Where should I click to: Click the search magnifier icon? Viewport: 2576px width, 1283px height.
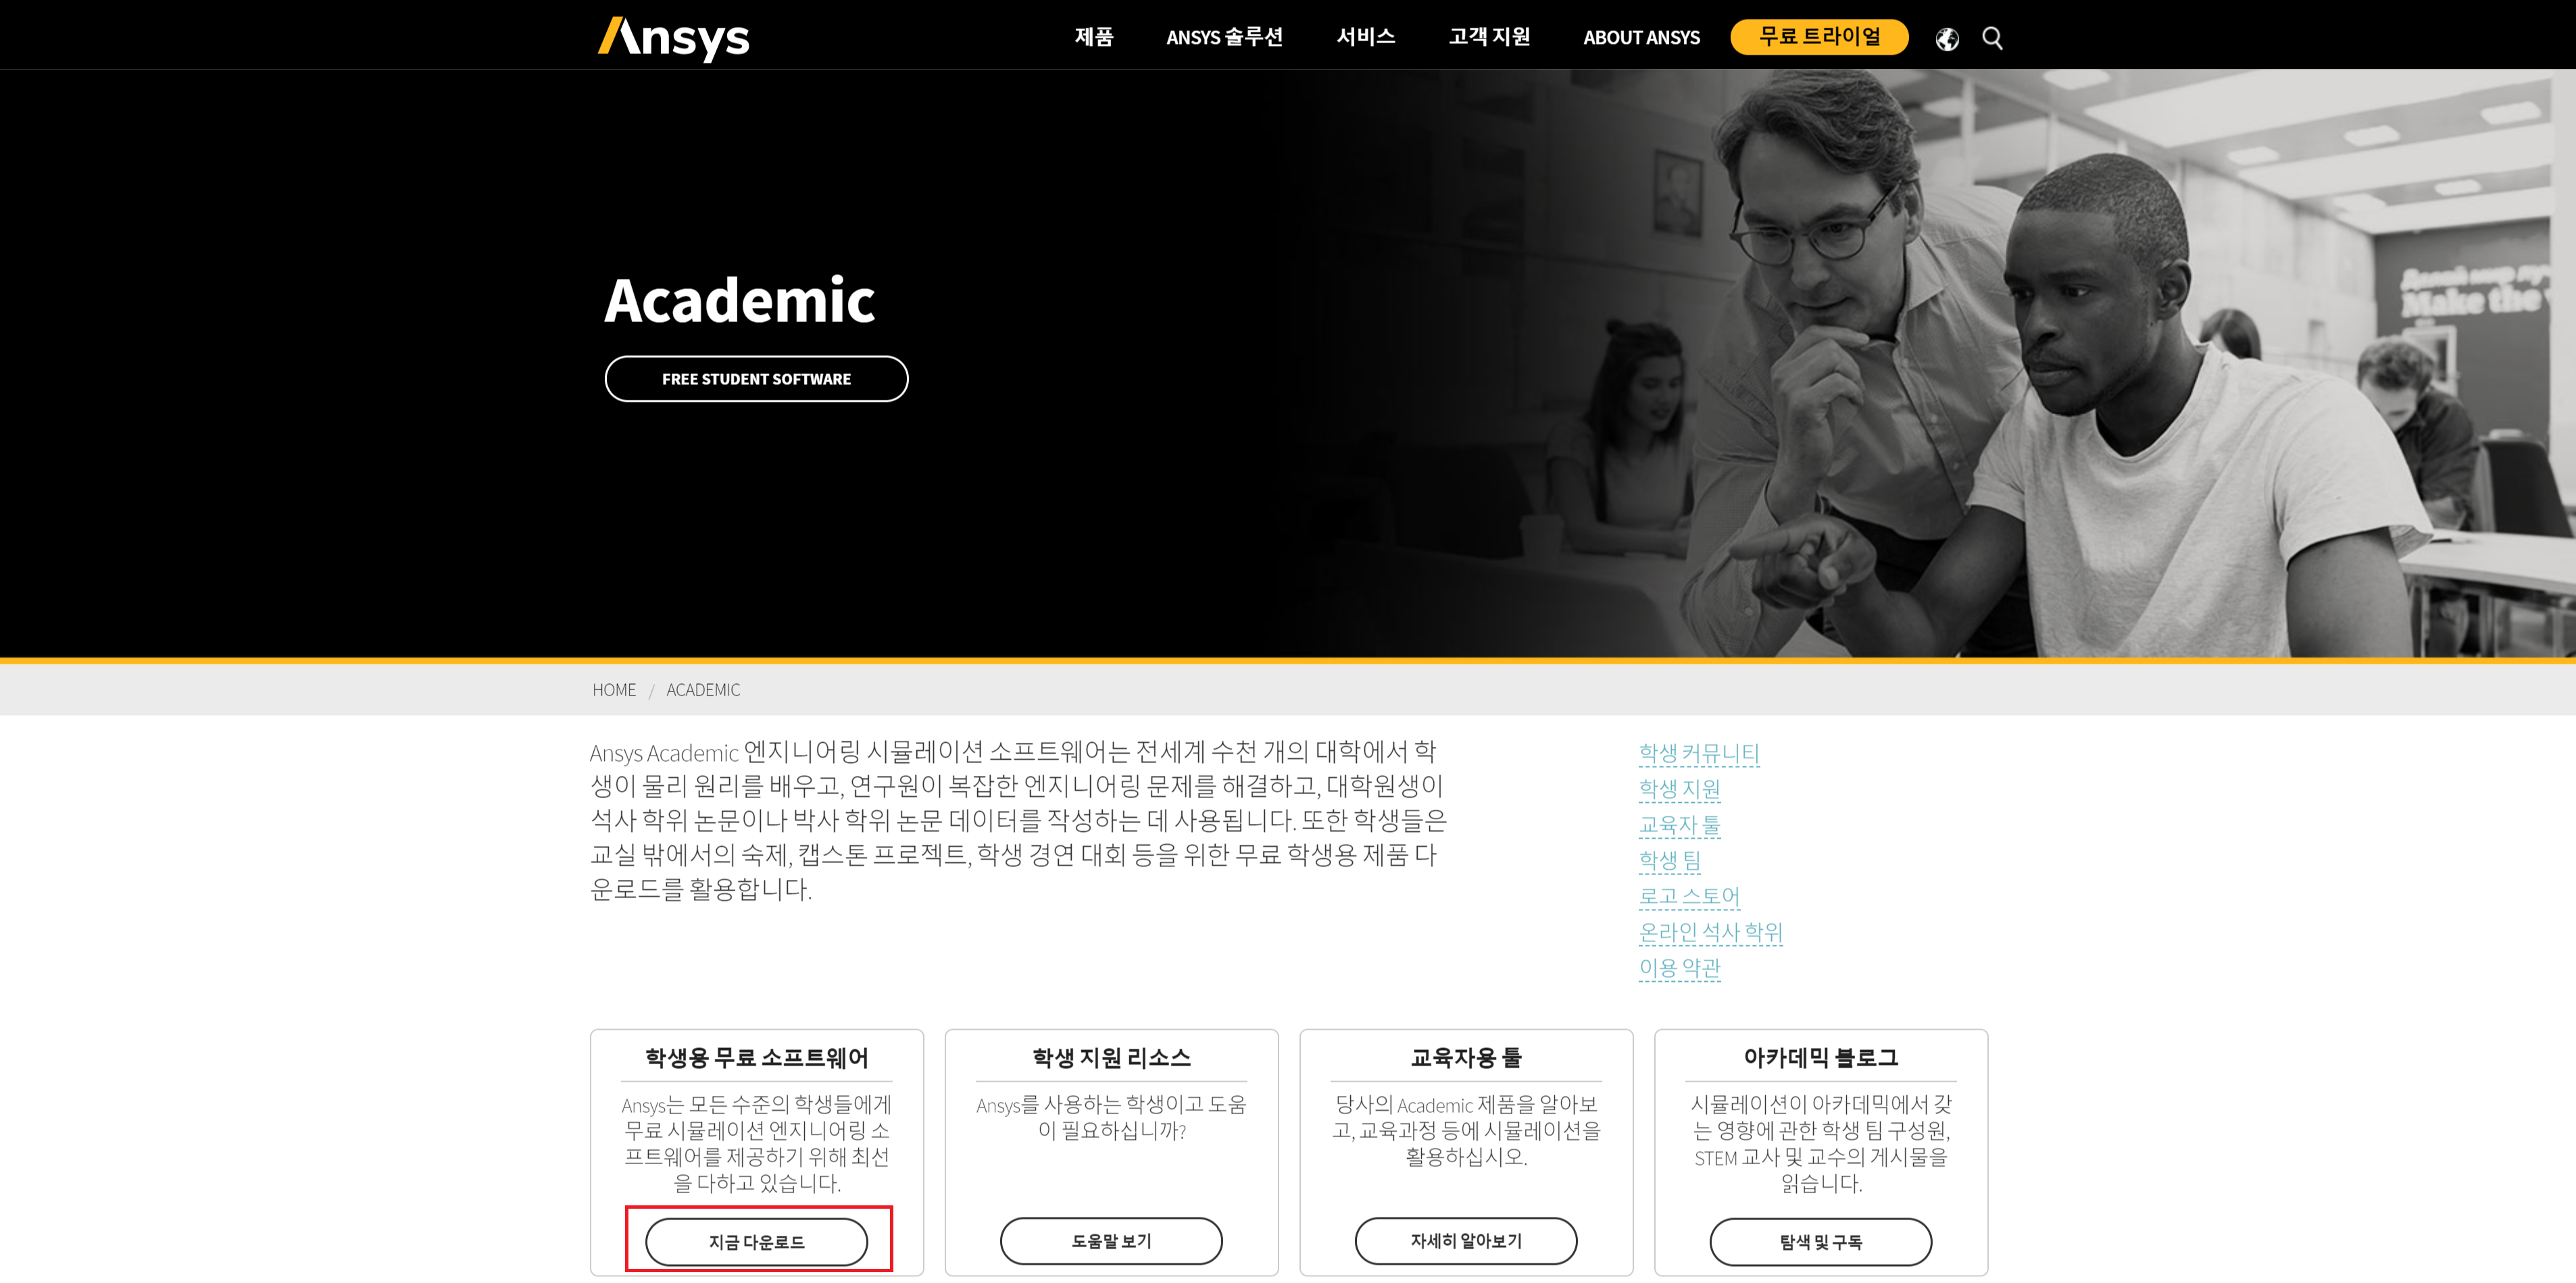click(x=1992, y=38)
